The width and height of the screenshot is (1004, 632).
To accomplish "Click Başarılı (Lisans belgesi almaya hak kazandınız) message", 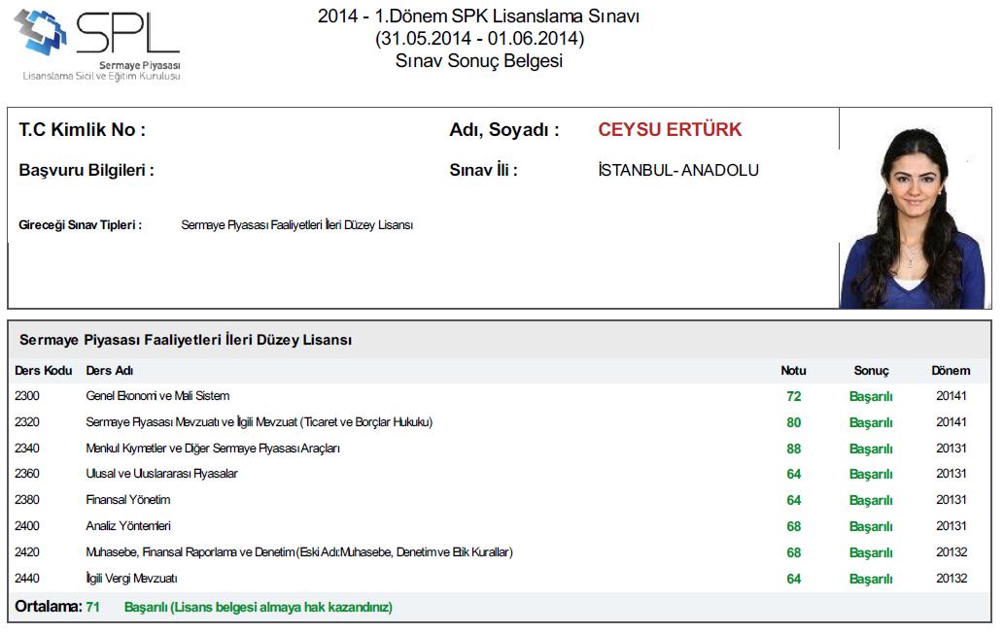I will pos(258,607).
